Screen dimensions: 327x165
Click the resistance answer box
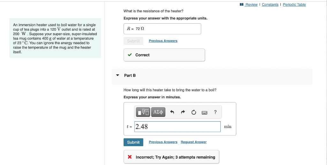pyautogui.click(x=162, y=29)
